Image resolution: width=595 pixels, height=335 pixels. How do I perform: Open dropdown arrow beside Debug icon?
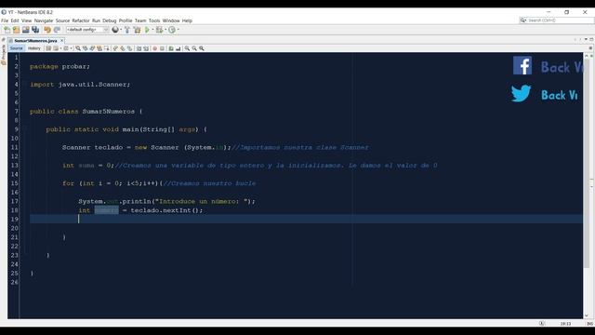click(x=165, y=30)
